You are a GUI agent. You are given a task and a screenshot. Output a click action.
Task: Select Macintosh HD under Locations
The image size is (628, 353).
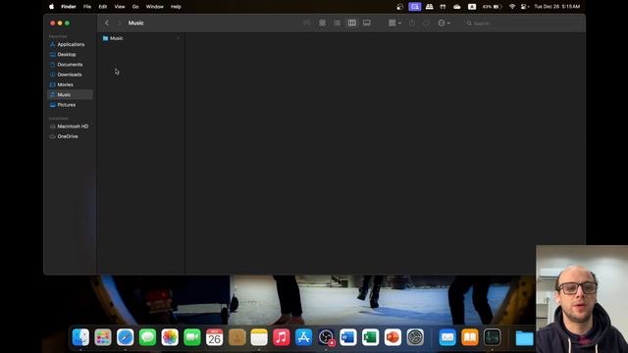pyautogui.click(x=73, y=126)
